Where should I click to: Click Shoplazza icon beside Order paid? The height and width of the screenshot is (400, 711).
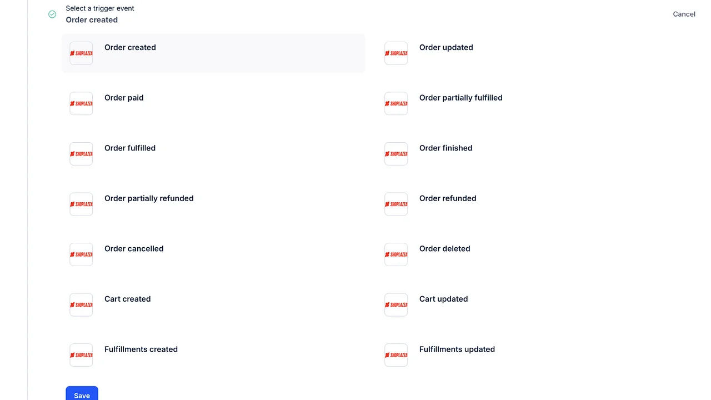pos(81,103)
